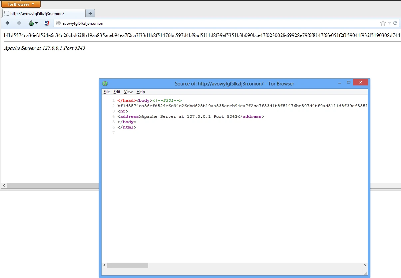This screenshot has height=278, width=401.
Task: Expand the URL history dropdown arrow
Action: point(389,23)
